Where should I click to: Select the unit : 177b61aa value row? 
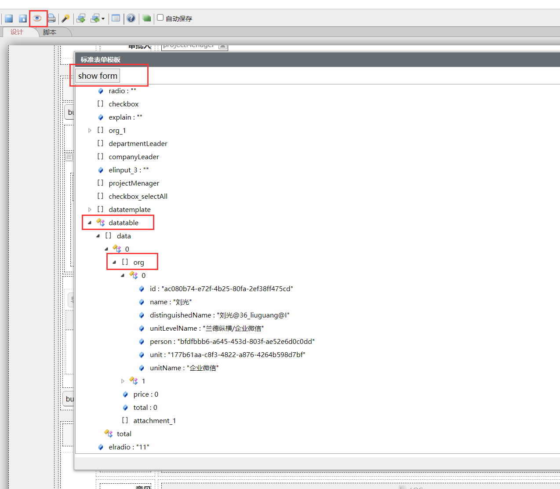[227, 355]
